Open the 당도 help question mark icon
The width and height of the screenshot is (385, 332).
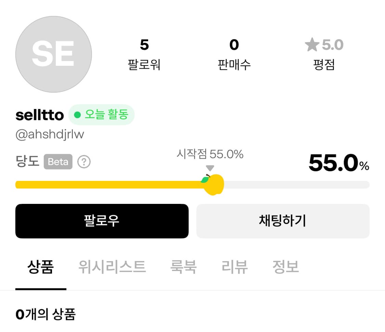84,161
